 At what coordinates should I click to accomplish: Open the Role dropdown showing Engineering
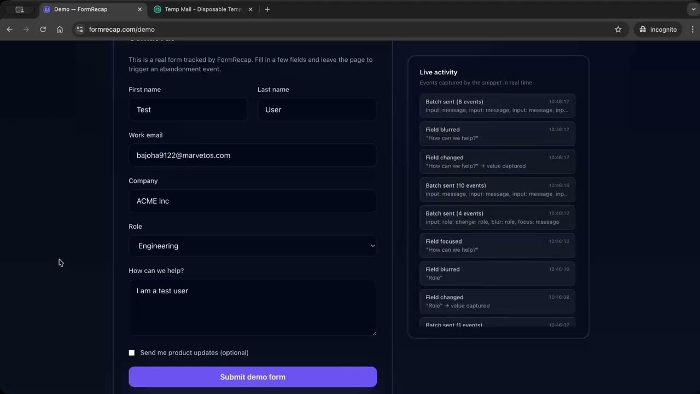(253, 246)
